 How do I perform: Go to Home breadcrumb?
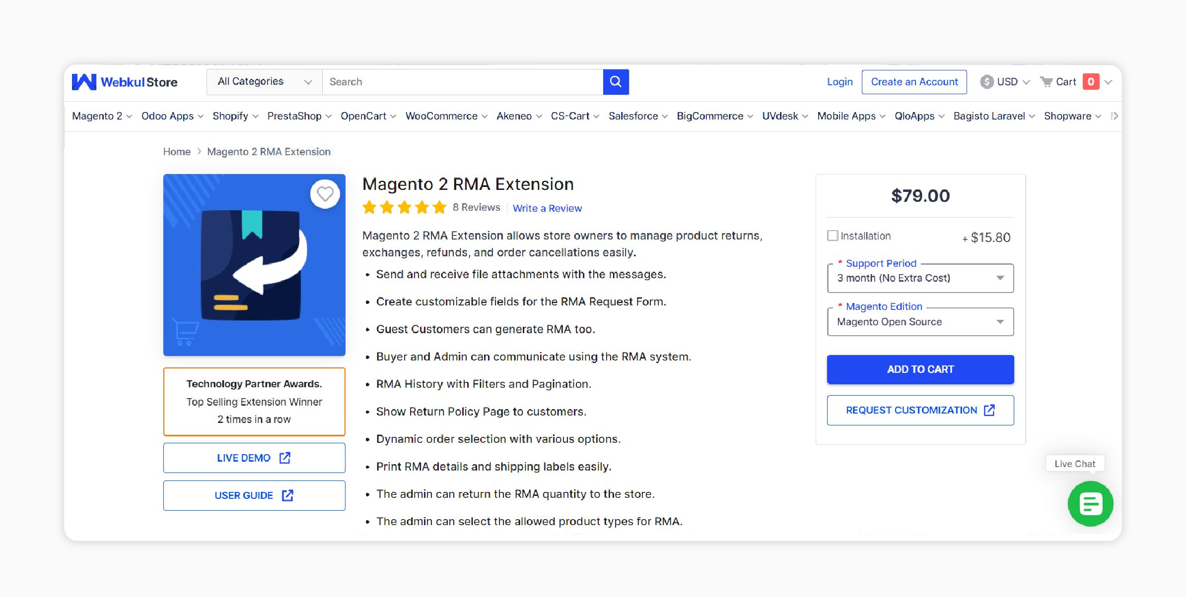[177, 152]
